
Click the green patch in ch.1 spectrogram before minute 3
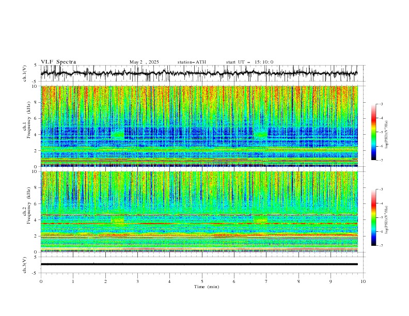point(118,134)
